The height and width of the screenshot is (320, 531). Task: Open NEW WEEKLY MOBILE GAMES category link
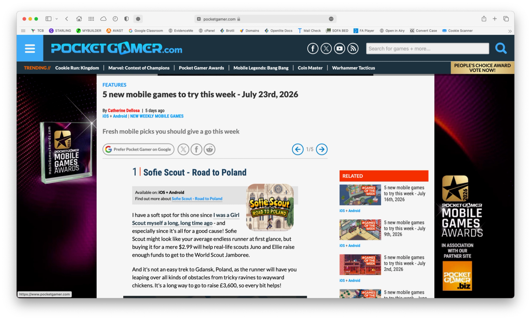[157, 116]
